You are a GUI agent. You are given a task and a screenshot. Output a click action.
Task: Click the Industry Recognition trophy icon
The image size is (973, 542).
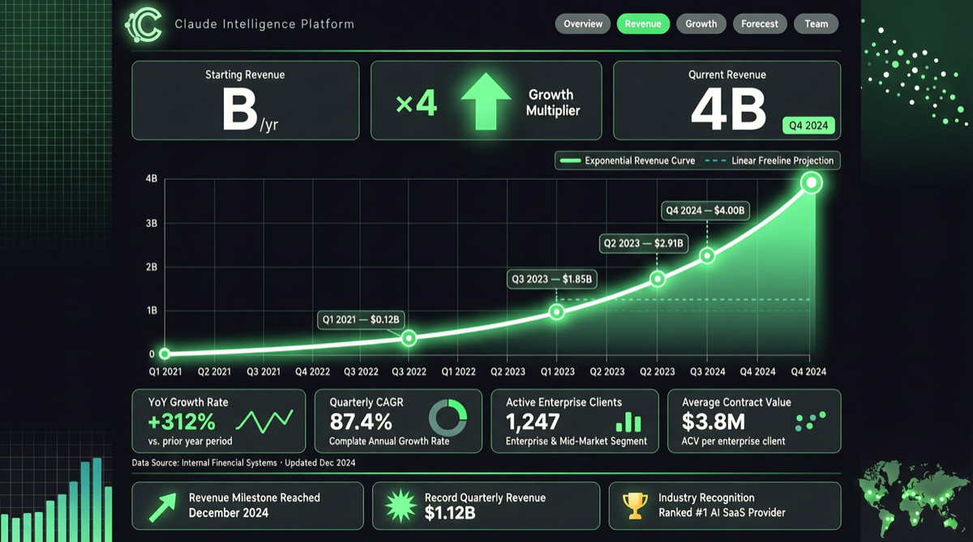[636, 506]
